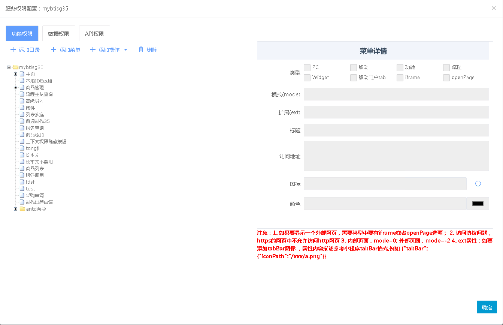Expand the antd向导 folder node
Viewport: 503px width, 325px height.
pyautogui.click(x=16, y=209)
